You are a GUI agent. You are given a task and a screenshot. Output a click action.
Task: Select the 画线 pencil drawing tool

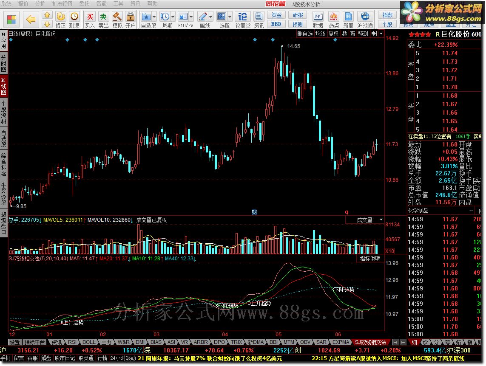point(203,17)
